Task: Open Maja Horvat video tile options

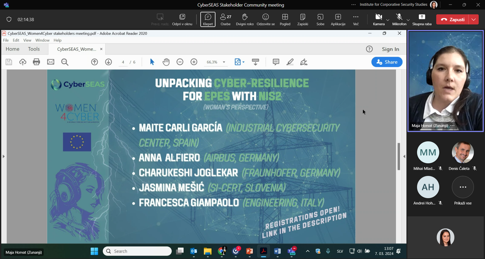Action: pos(452,125)
